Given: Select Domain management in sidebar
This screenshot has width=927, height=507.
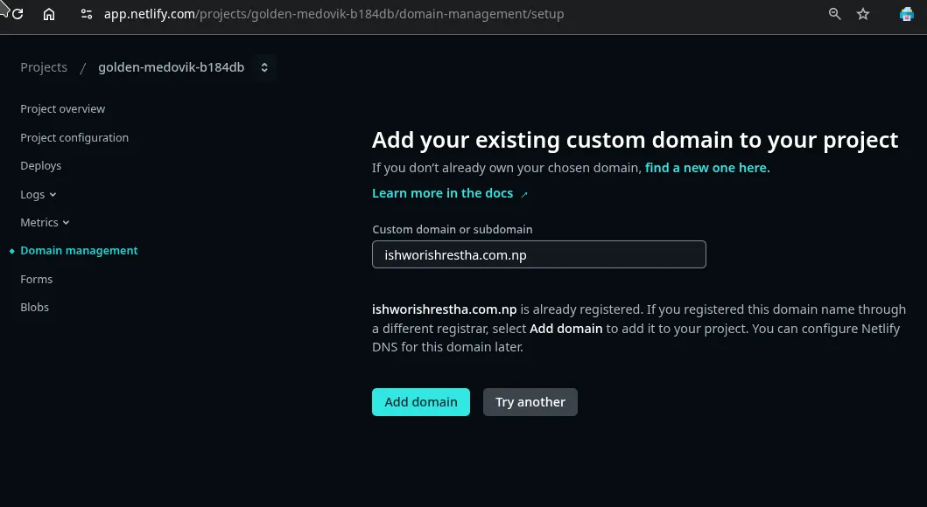Looking at the screenshot, I should (x=79, y=251).
